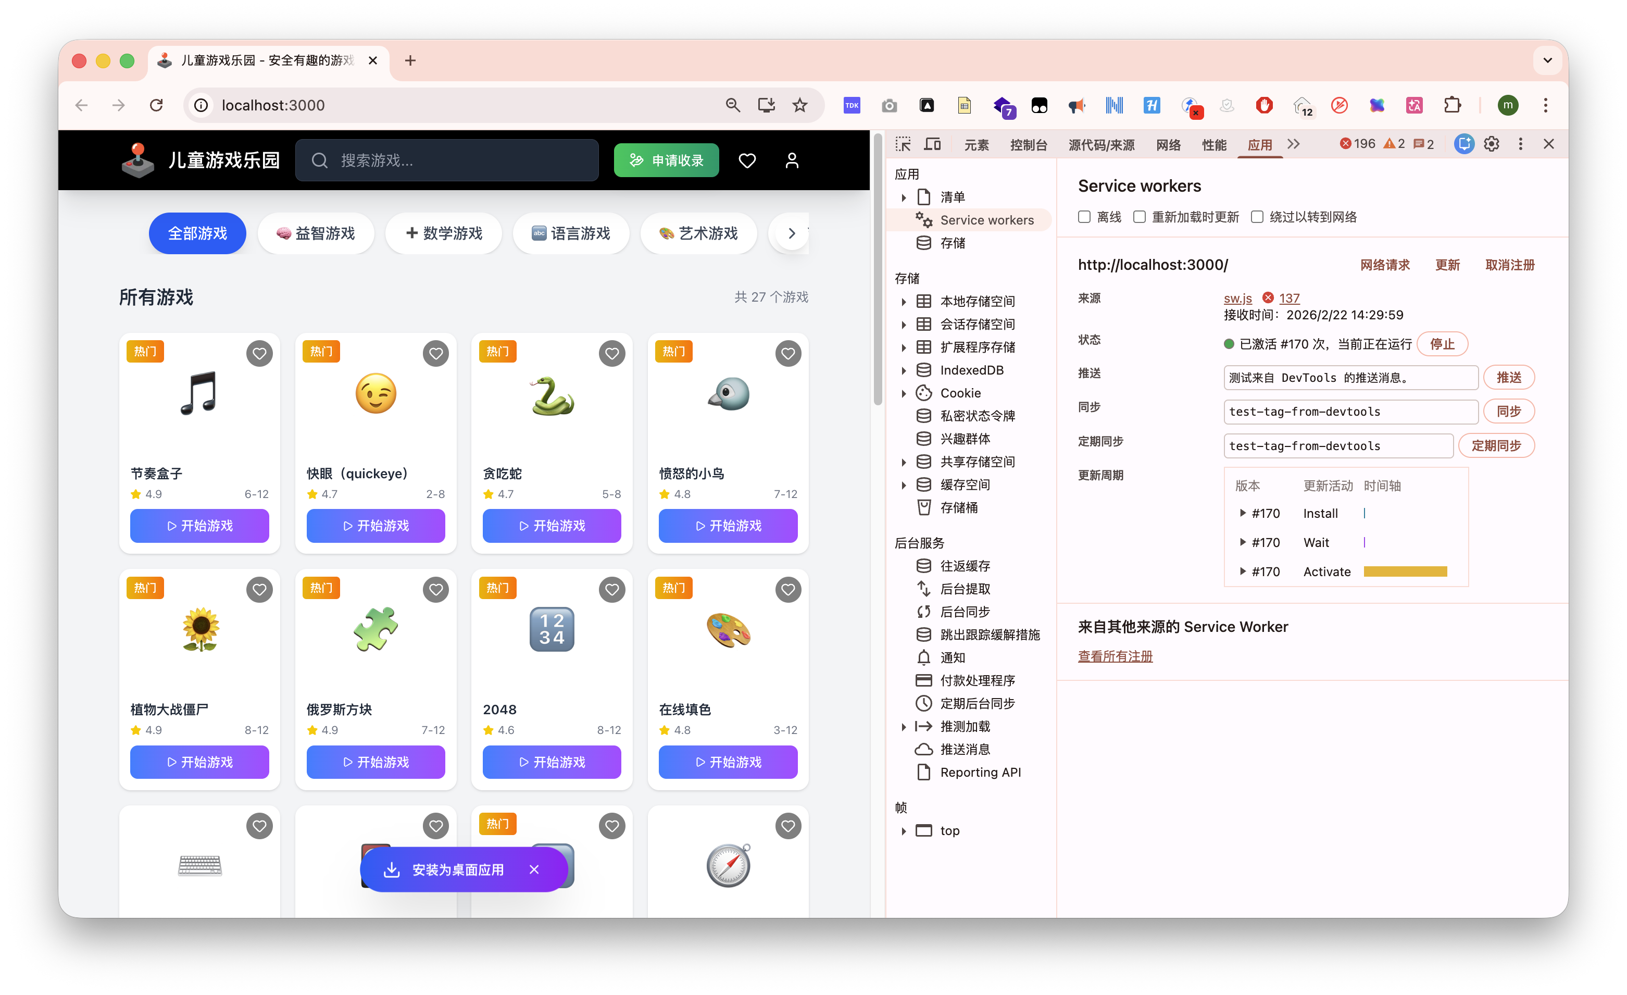Open the user profile icon on the site
The image size is (1627, 995).
click(792, 160)
